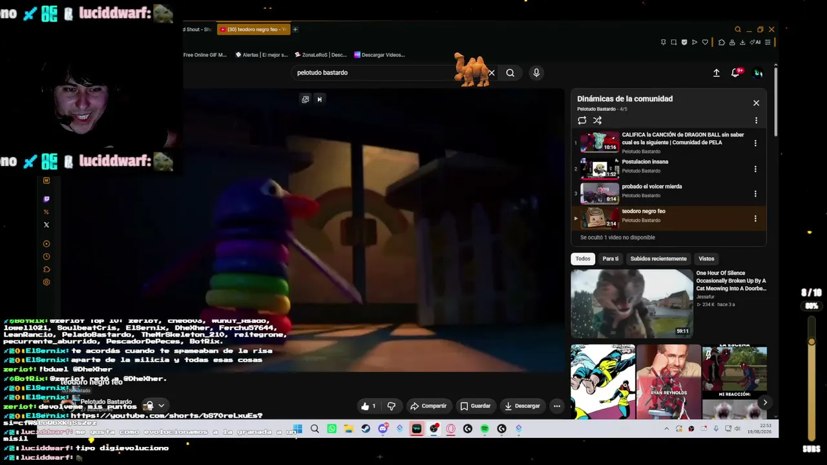Open the 'Ryan Reynolds' short thumbnail

pyautogui.click(x=669, y=382)
